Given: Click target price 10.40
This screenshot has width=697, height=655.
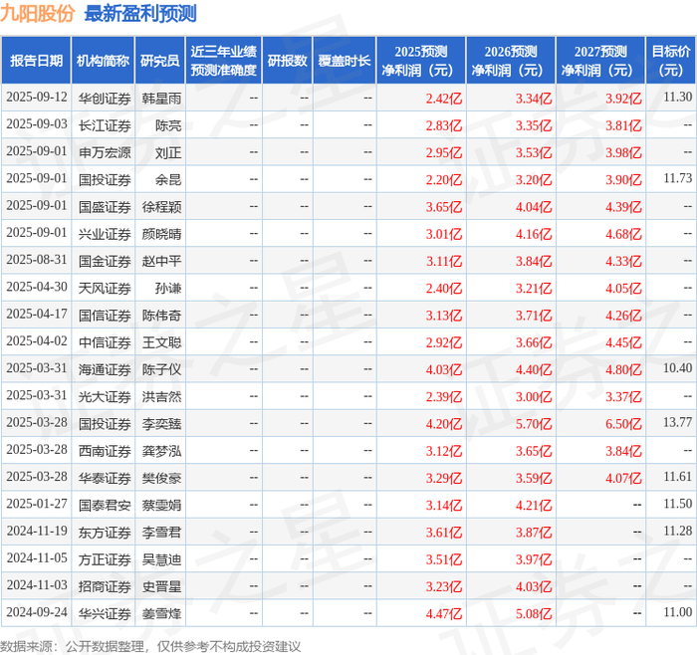Looking at the screenshot, I should point(677,368).
